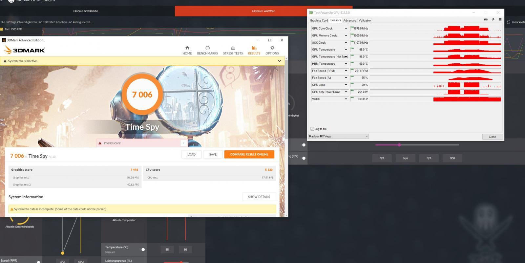Open the VDDC sensor dropdown
The width and height of the screenshot is (525, 263).
346,99
